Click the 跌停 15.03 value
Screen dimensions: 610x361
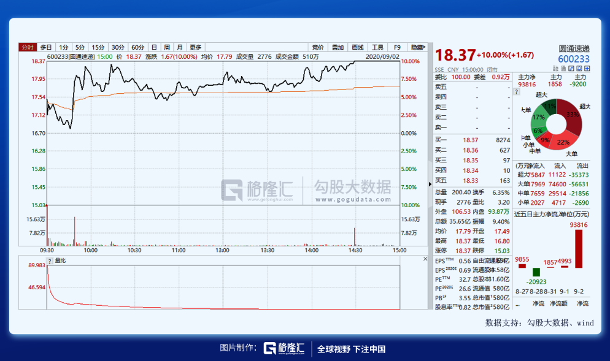(502, 251)
